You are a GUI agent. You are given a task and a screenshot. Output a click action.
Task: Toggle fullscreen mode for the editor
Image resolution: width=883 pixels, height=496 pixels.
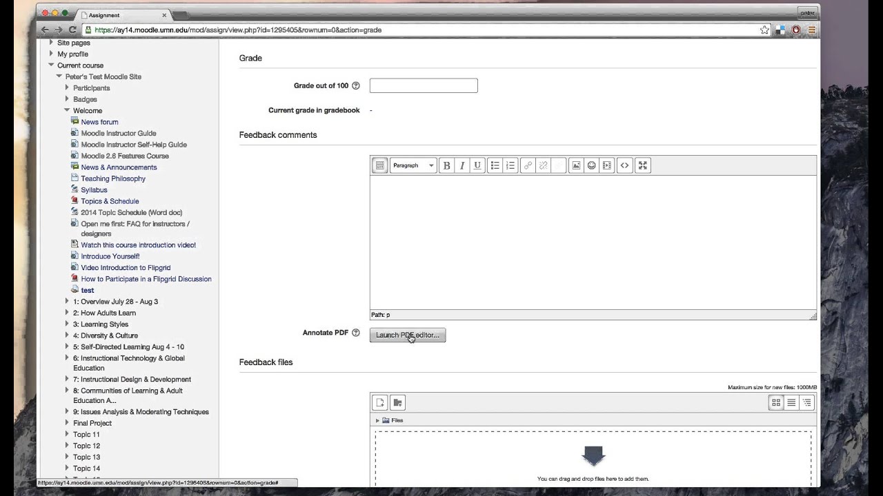pyautogui.click(x=642, y=165)
